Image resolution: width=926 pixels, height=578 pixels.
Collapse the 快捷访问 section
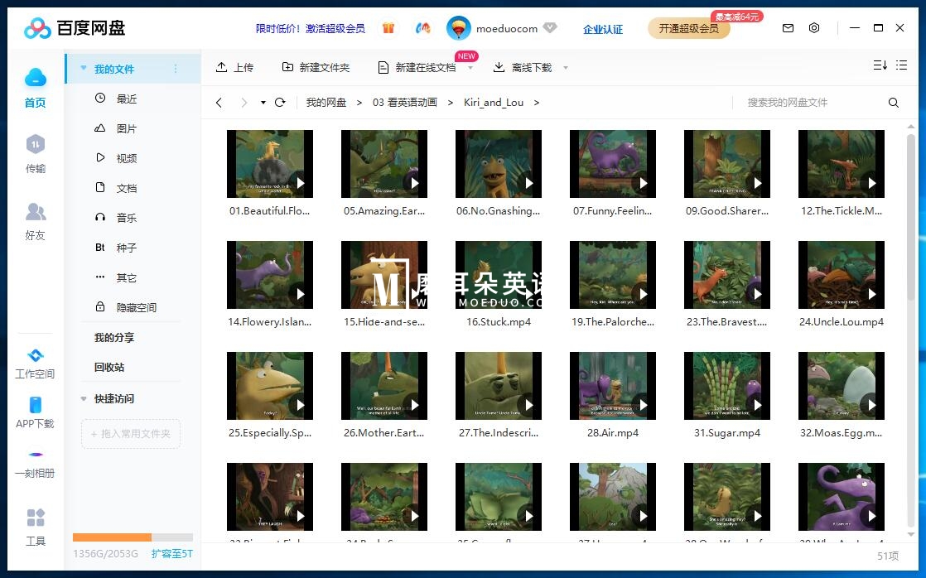click(x=83, y=398)
